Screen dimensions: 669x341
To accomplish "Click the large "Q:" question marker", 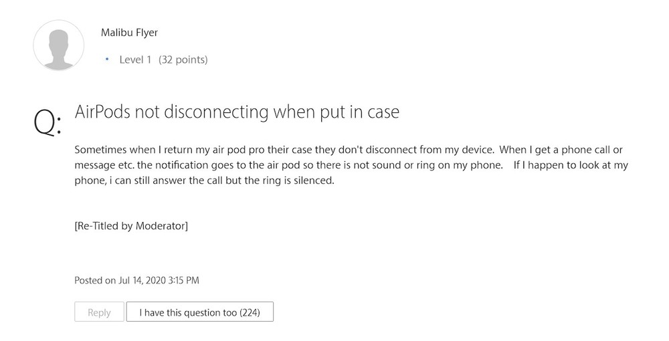I will (x=47, y=123).
